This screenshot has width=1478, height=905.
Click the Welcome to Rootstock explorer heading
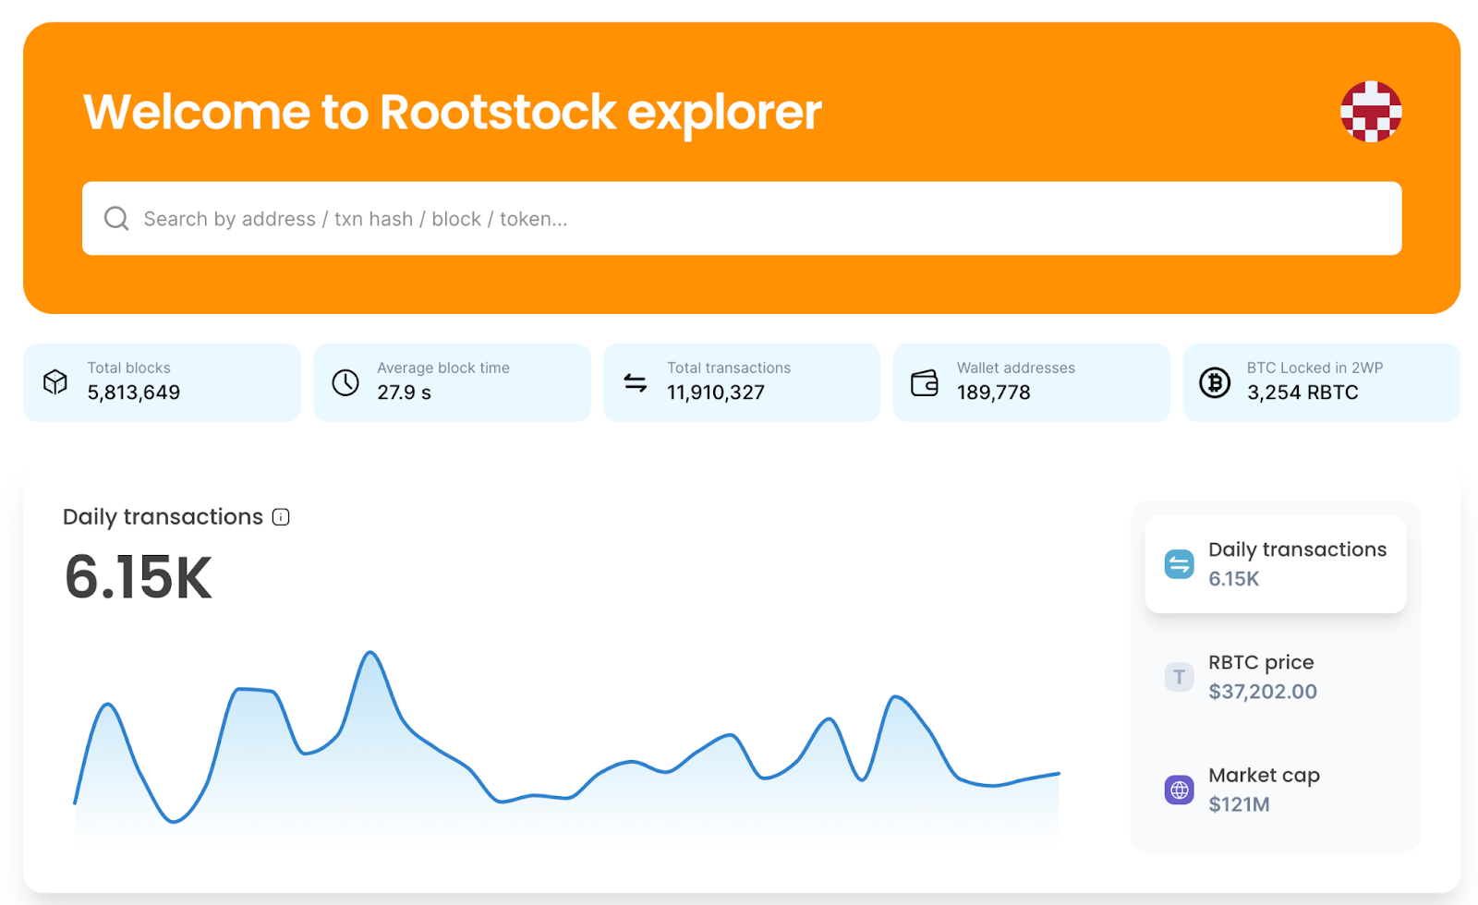(453, 112)
